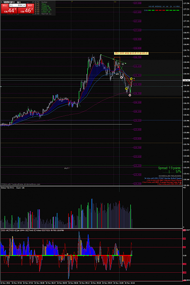The image size is (190, 285).
Task: Click the GBP Claimant Count Change news line
Action: [164, 180]
